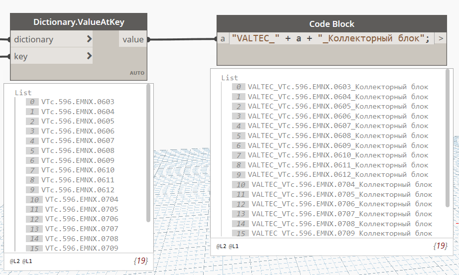Click the {19} count under Dictionary preview
Screen dimensions: 459x275
140,261
